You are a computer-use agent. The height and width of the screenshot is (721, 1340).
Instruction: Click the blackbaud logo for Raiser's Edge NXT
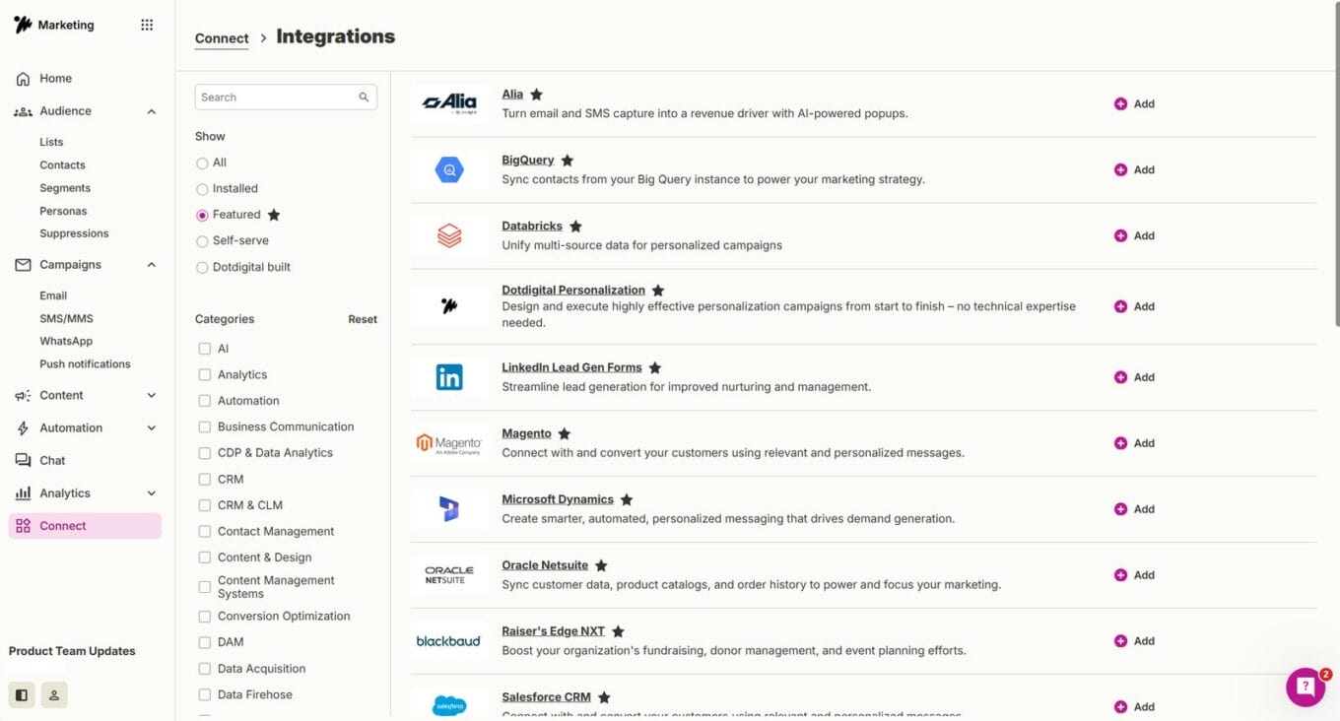pos(449,641)
